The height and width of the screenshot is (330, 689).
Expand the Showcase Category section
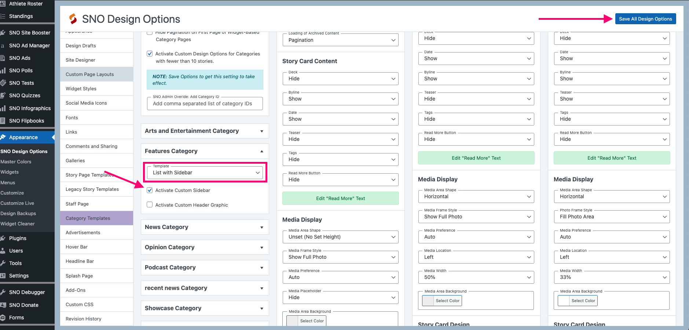coord(205,308)
